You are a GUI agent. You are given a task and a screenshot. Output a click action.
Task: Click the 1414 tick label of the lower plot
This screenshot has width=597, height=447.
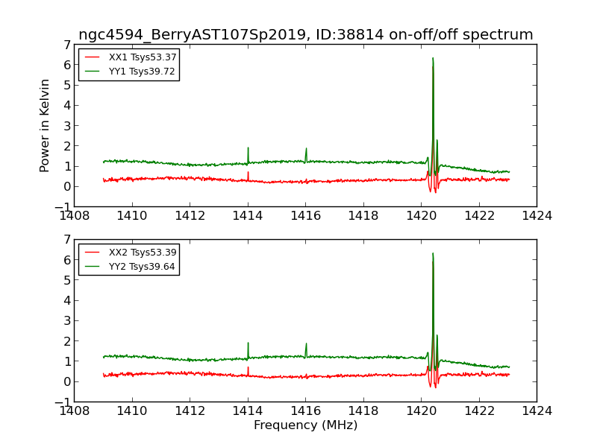[x=248, y=411]
